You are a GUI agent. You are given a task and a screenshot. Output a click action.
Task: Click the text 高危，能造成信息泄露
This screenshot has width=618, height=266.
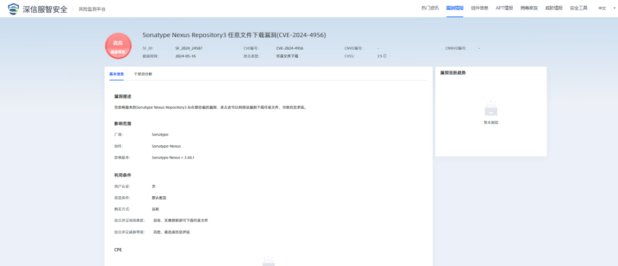(x=172, y=232)
